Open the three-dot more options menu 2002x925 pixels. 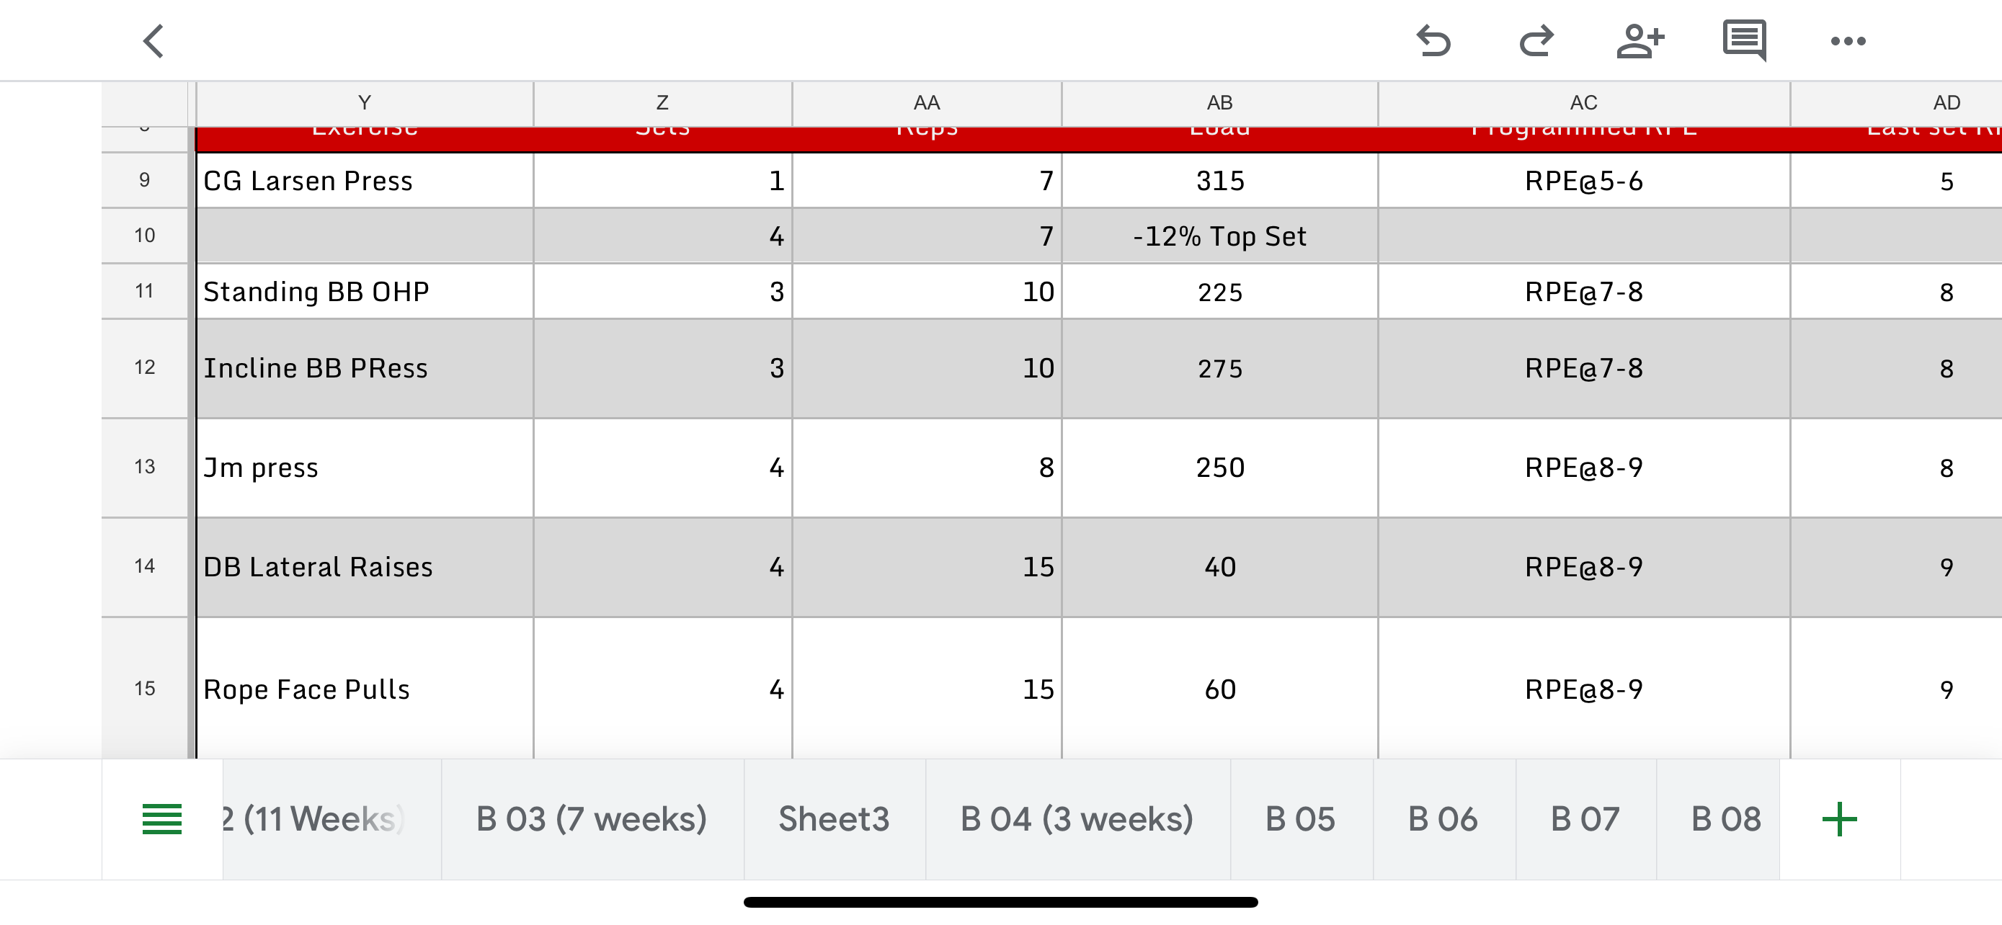[1847, 41]
